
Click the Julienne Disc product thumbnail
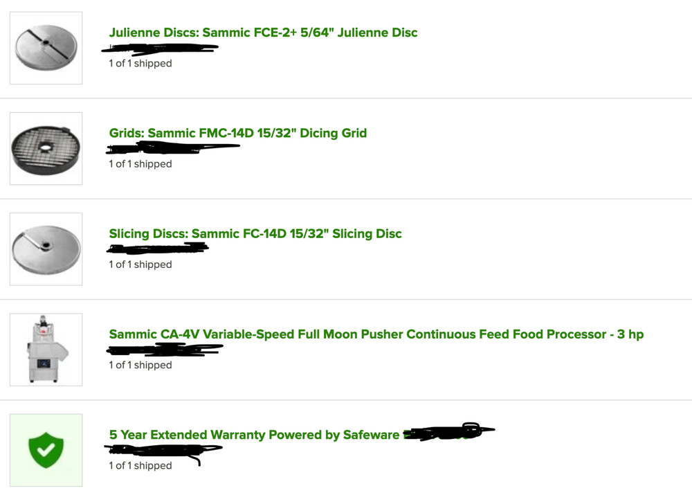click(46, 48)
